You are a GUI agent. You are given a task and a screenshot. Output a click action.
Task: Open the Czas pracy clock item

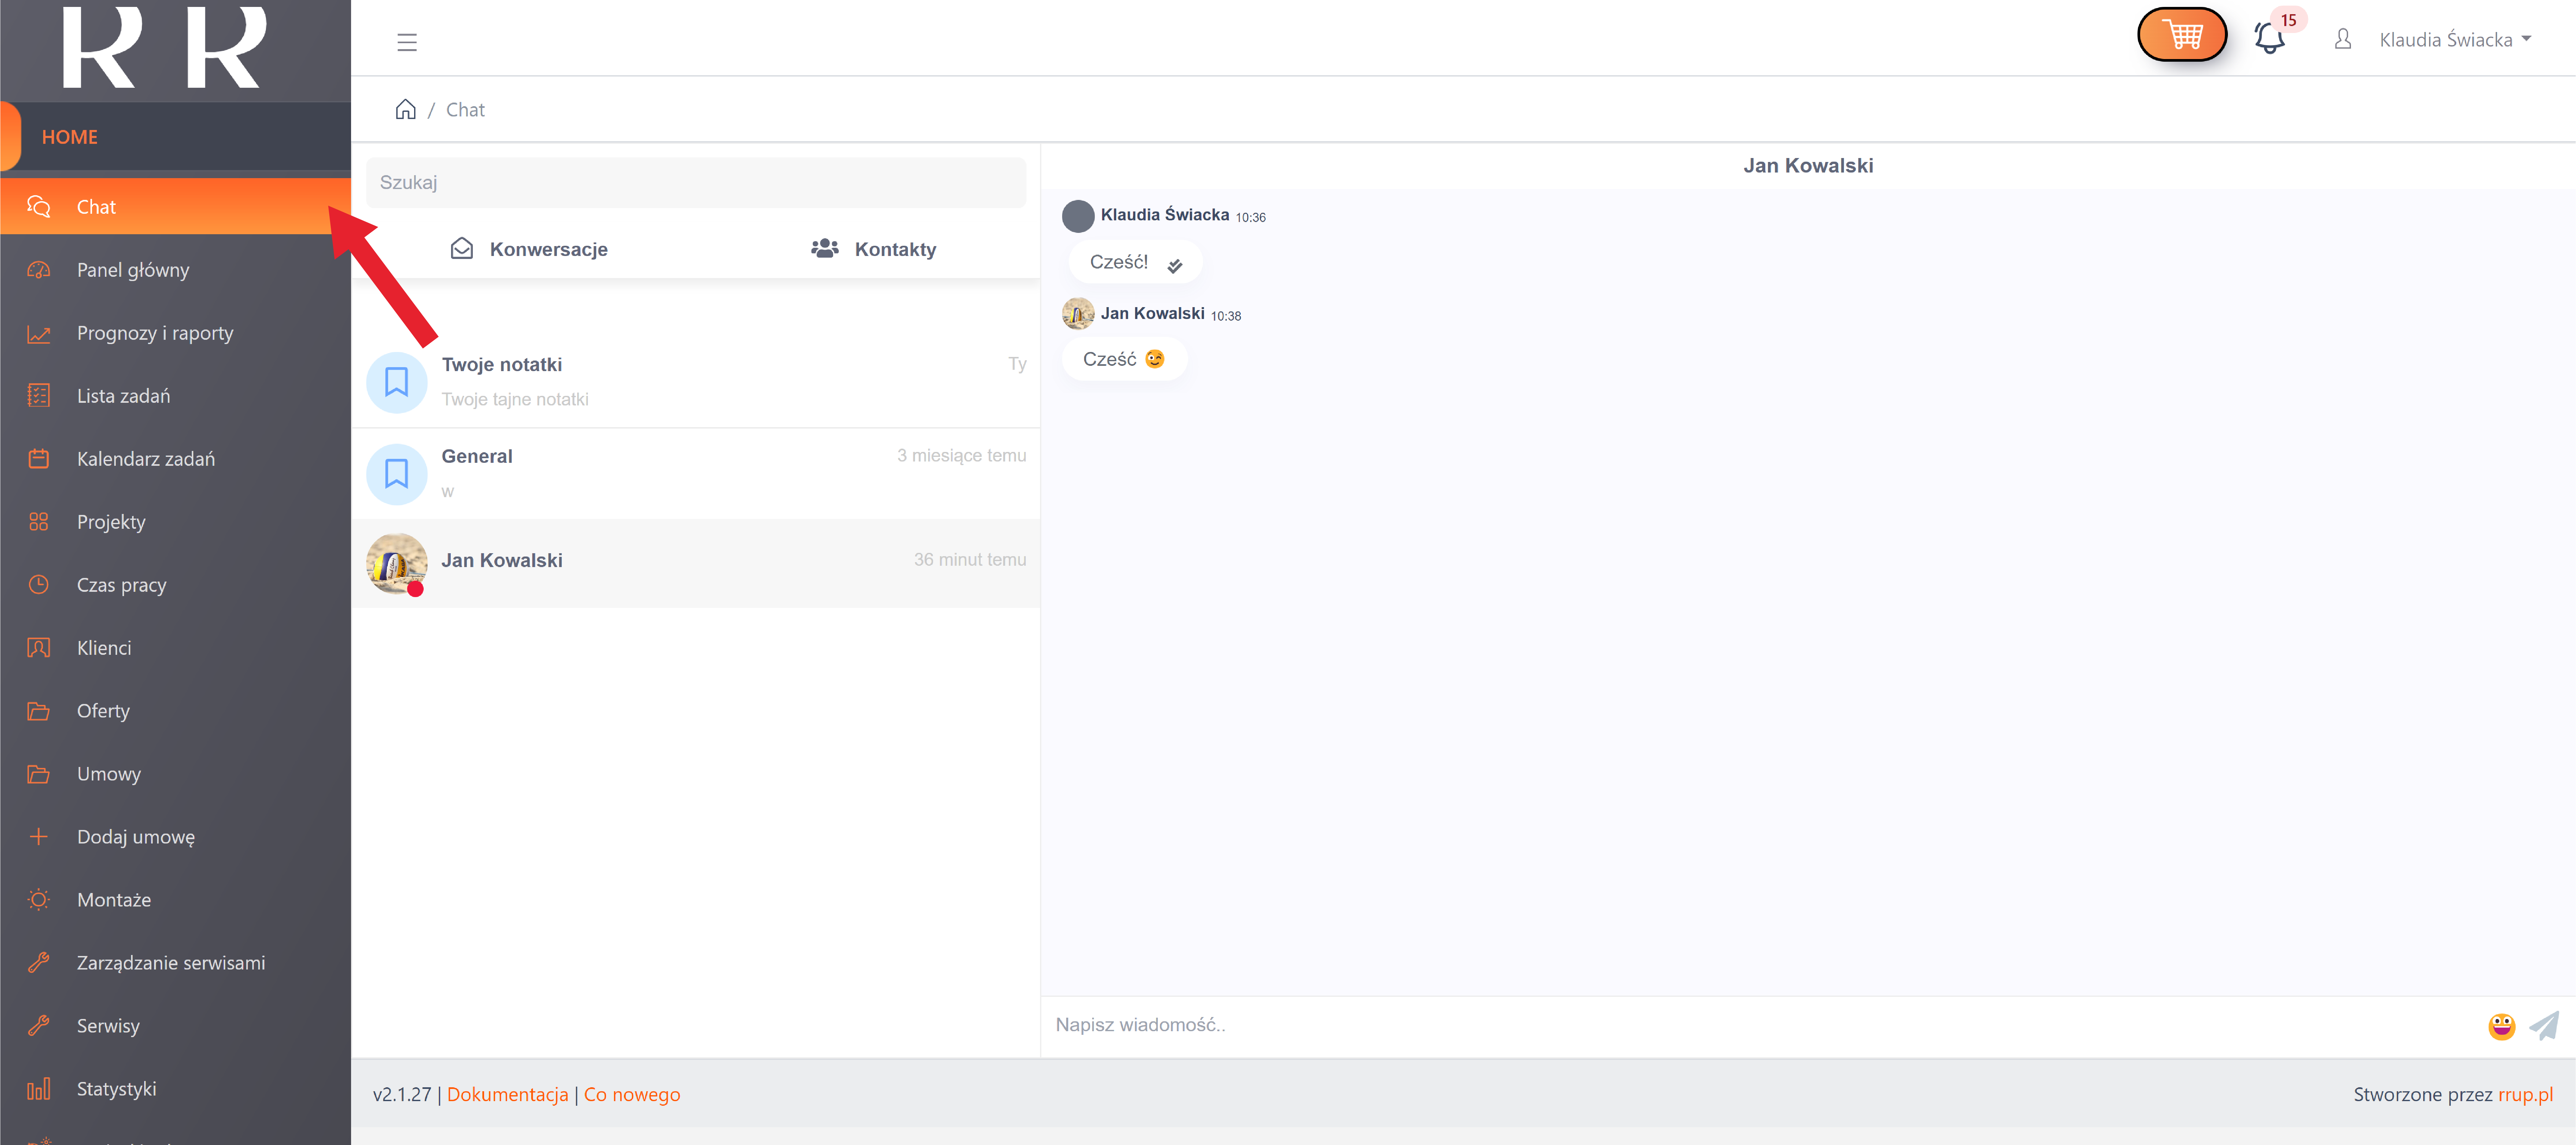(x=121, y=585)
